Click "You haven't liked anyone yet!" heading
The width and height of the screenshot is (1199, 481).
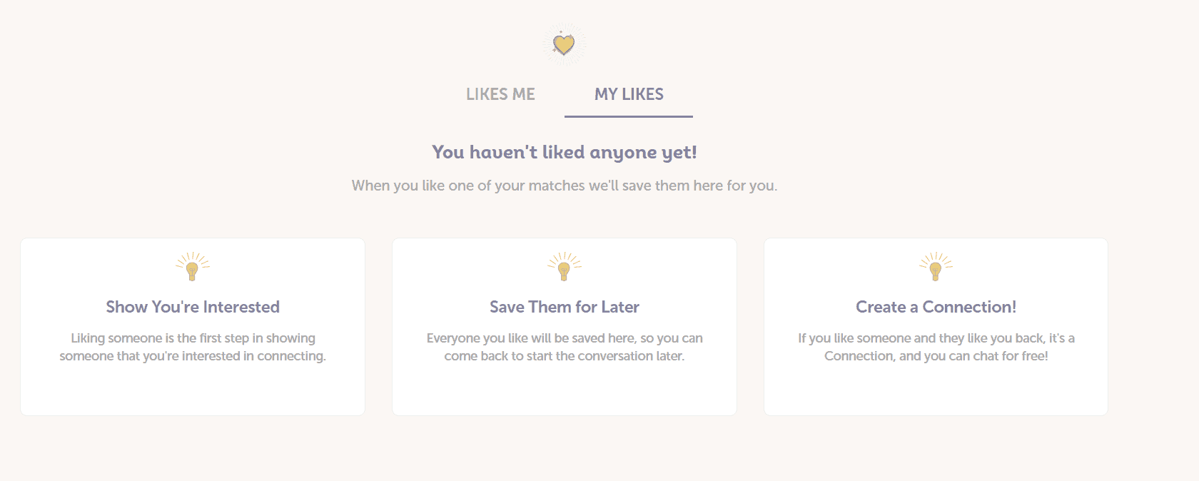pyautogui.click(x=565, y=152)
